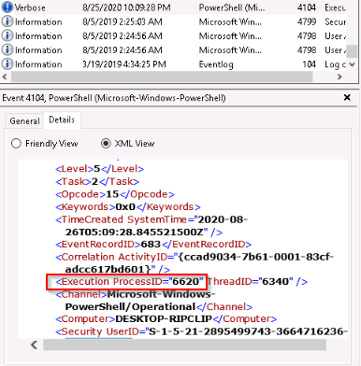
Task: Select the Verbose event 4104 row
Action: (x=173, y=7)
